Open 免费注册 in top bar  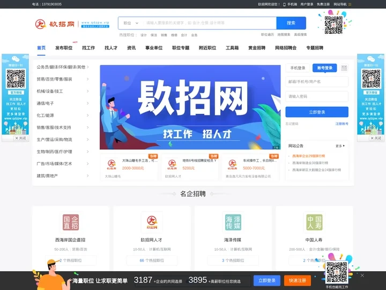coord(323,4)
